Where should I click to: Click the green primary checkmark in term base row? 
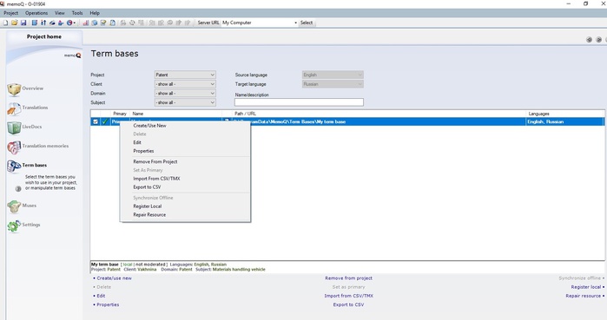tap(104, 121)
